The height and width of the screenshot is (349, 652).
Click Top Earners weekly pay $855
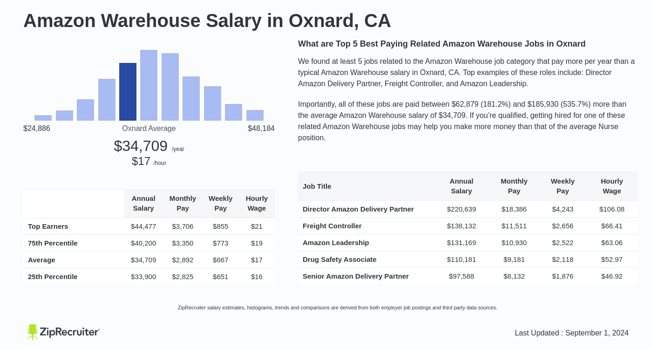pos(221,226)
